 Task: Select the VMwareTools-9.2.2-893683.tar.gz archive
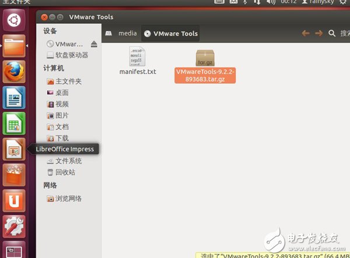(x=205, y=66)
